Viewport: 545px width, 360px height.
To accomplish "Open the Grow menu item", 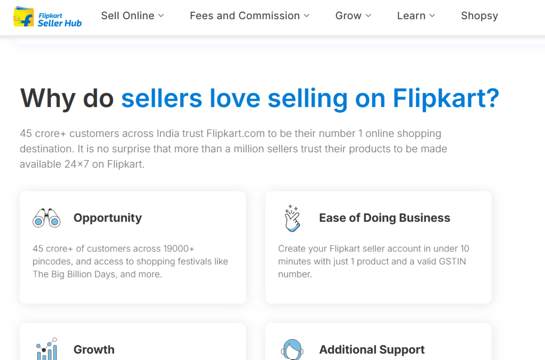I will click(348, 16).
